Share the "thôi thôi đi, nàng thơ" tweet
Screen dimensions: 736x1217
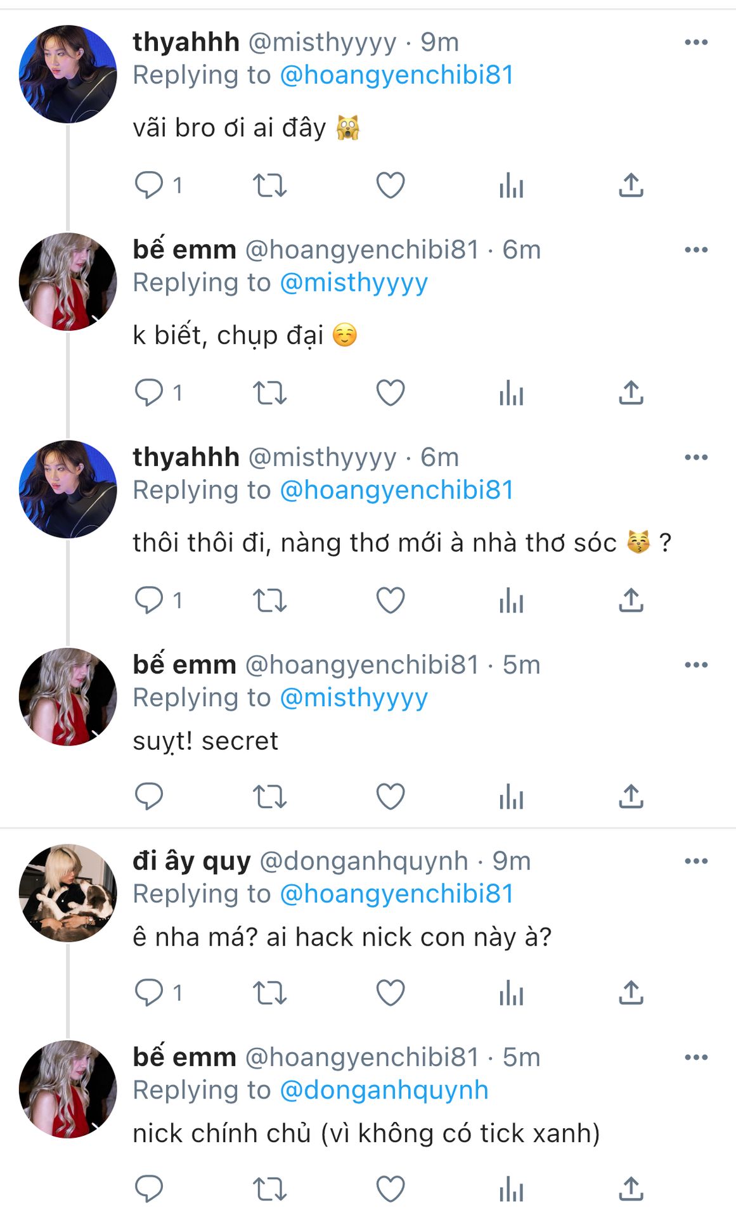pos(631,600)
